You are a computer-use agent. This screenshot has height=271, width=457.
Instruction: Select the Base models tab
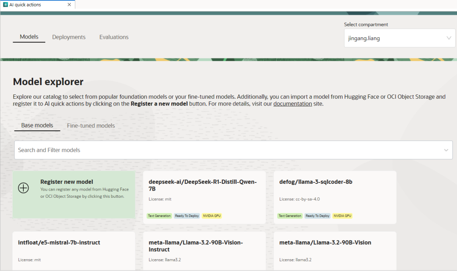(x=37, y=125)
